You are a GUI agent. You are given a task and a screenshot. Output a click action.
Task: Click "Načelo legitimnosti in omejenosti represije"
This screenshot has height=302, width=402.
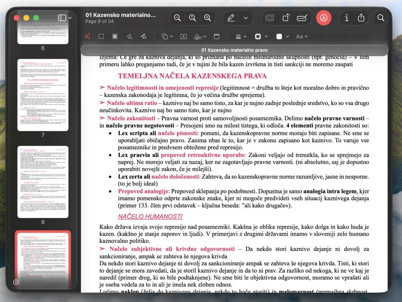[x=163, y=88]
